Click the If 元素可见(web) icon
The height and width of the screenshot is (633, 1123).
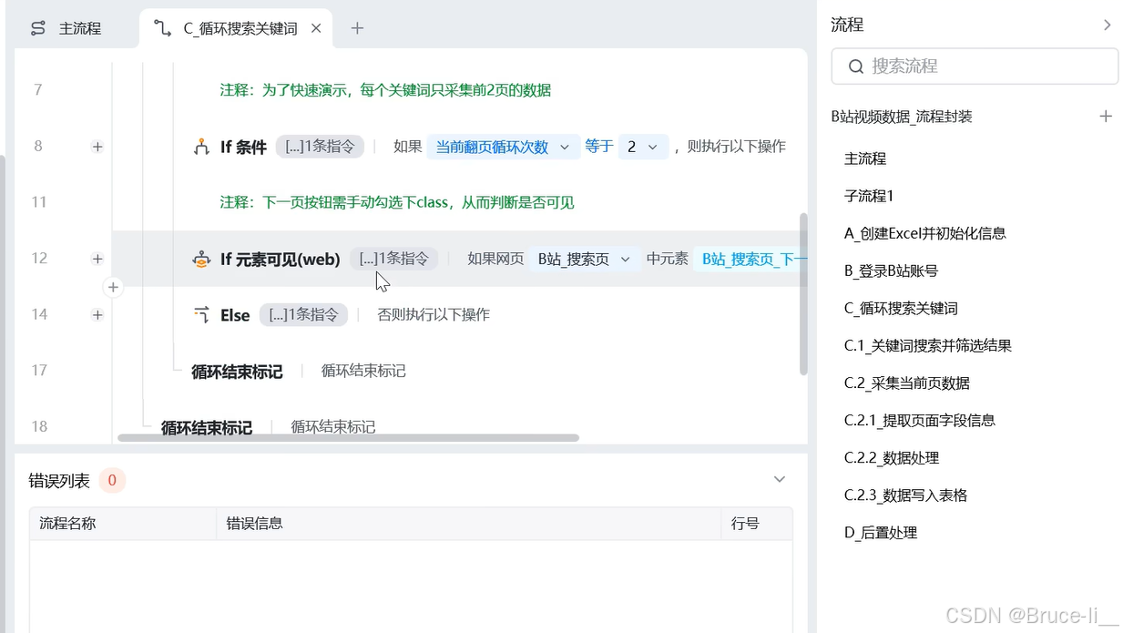click(201, 259)
